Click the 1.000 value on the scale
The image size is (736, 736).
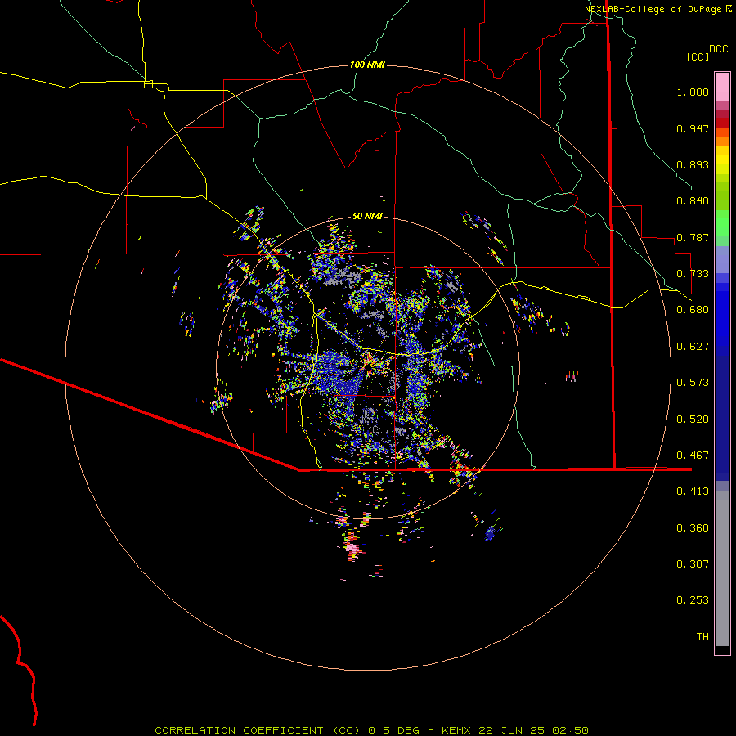tap(693, 92)
